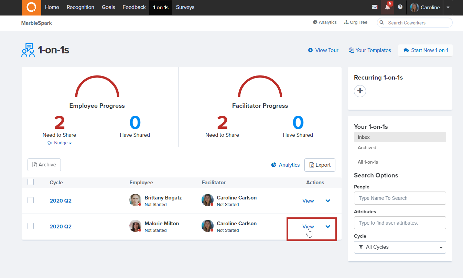Add a recurring 1-on-1 with plus icon
The image size is (463, 278).
click(x=360, y=91)
